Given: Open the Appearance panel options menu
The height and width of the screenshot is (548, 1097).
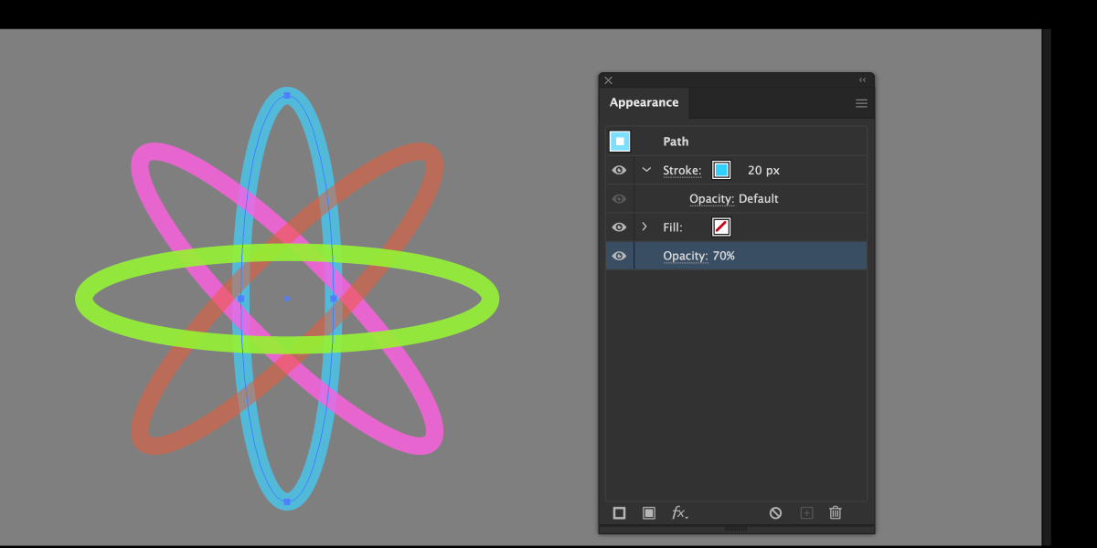Looking at the screenshot, I should [x=861, y=103].
